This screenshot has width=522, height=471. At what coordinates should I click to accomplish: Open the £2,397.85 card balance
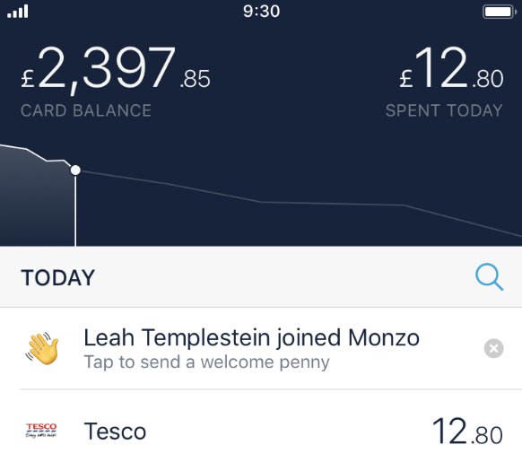(116, 69)
